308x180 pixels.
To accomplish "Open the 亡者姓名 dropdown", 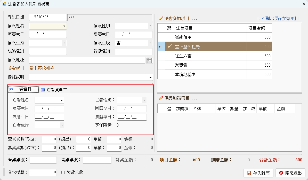I will (x=62, y=100).
